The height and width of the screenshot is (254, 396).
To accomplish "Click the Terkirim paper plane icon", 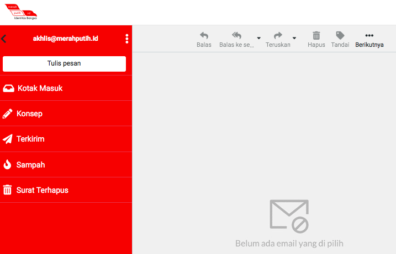I will tap(8, 139).
